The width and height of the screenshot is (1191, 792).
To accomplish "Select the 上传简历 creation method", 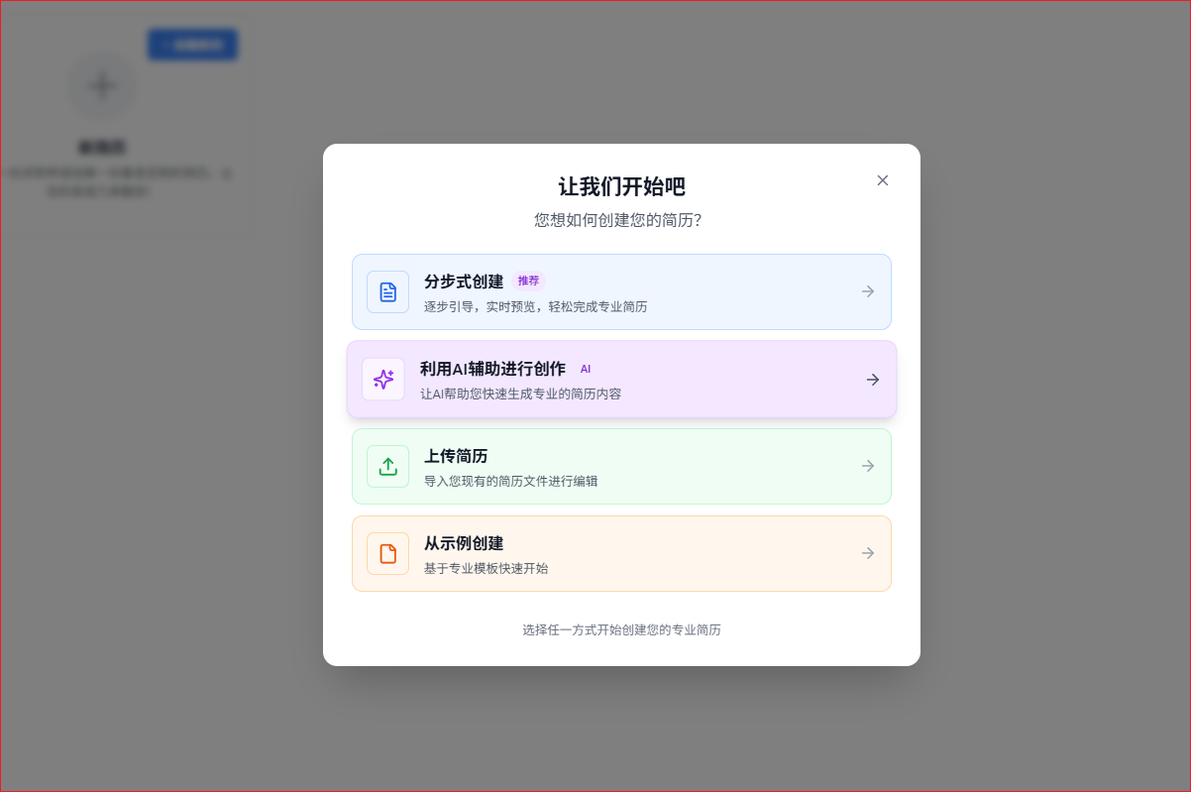I will (621, 466).
